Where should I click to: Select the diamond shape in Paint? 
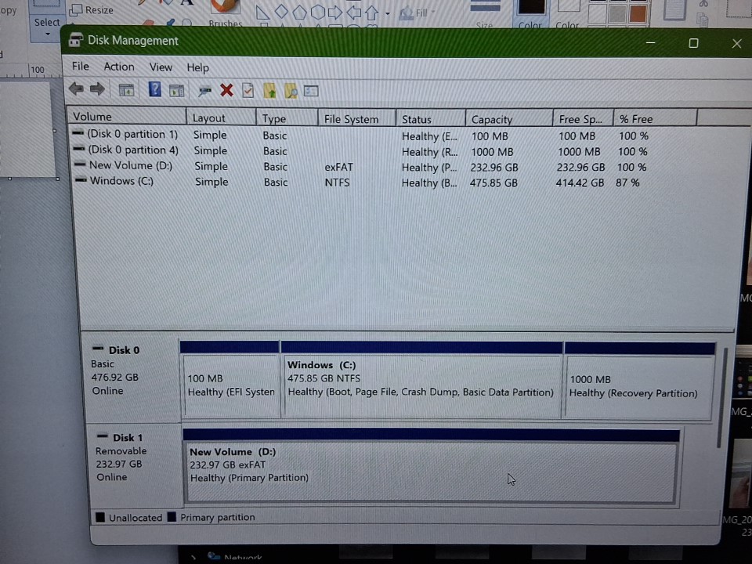(281, 12)
